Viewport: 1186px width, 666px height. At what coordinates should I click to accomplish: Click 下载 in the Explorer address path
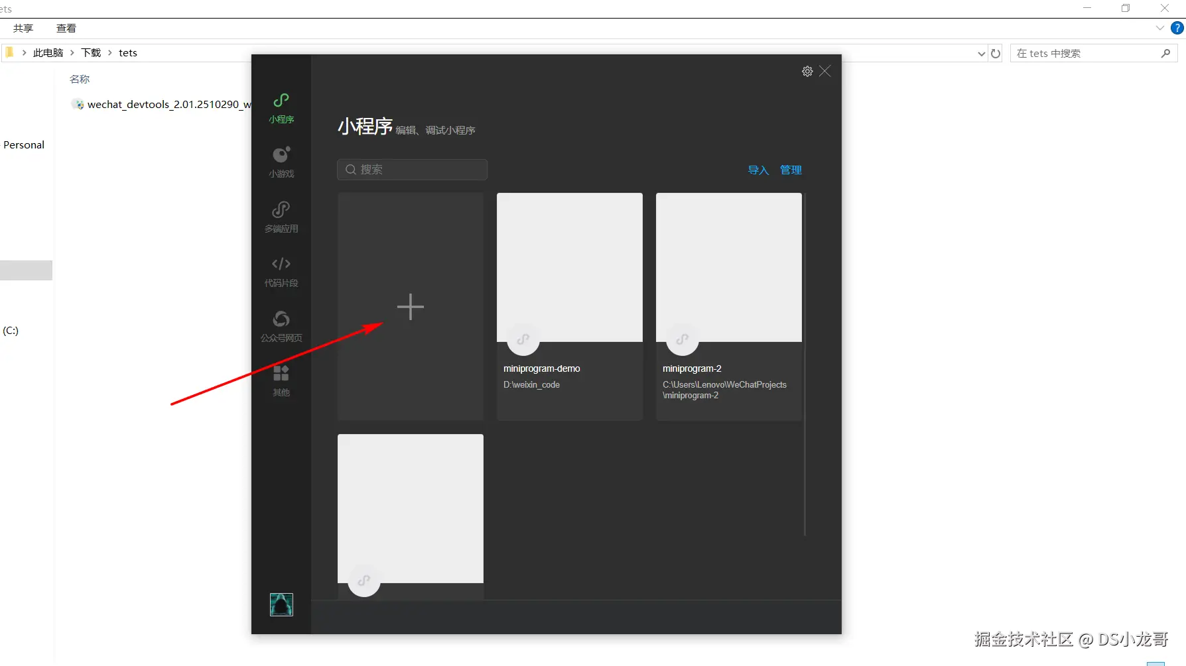91,53
